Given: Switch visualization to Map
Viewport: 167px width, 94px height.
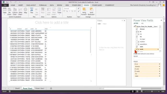Looking at the screenshot, I should 25,10.
